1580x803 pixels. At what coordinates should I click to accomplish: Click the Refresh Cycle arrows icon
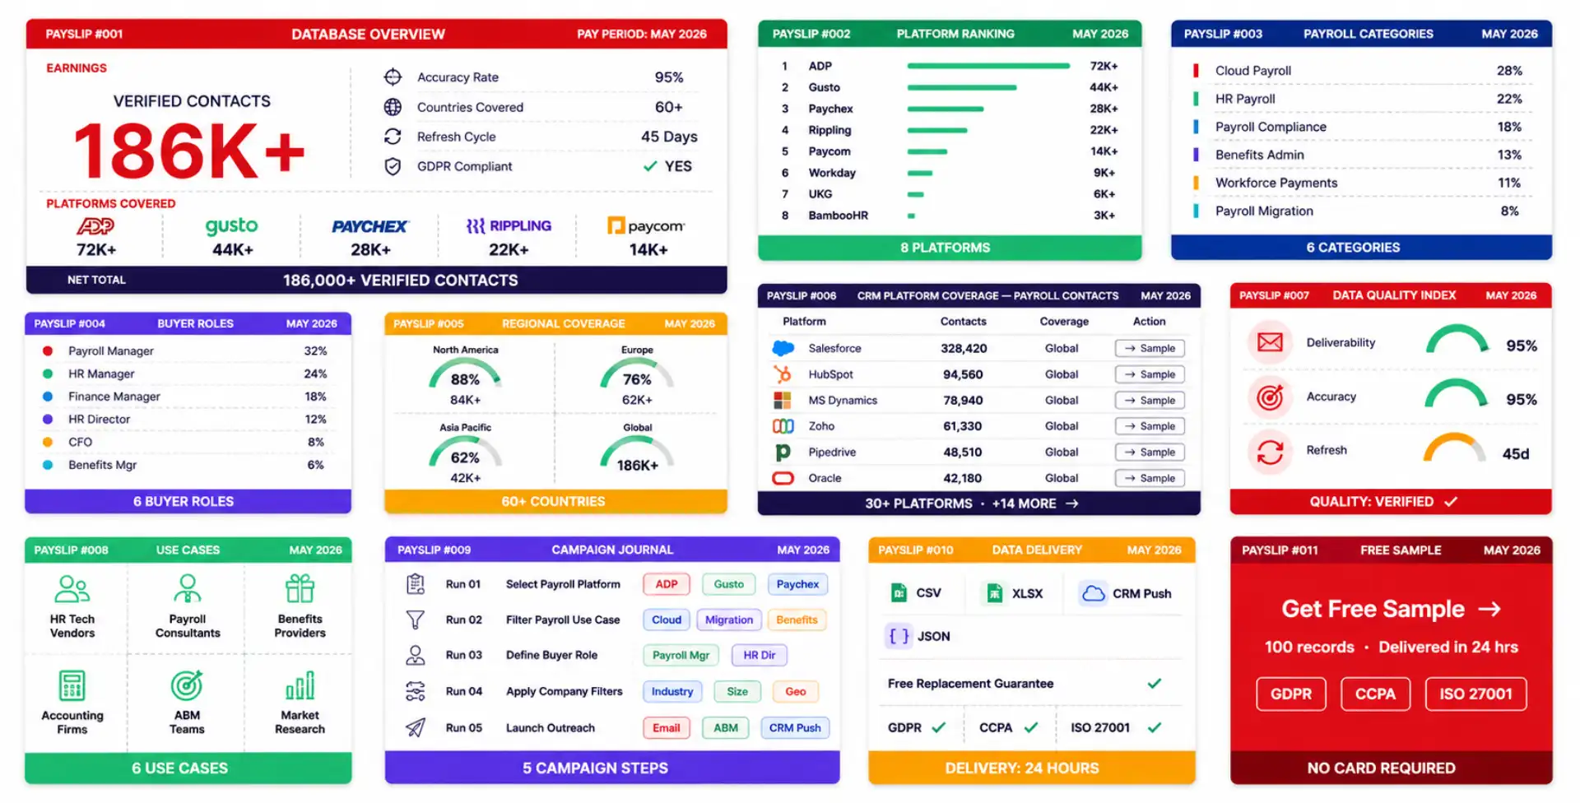393,137
